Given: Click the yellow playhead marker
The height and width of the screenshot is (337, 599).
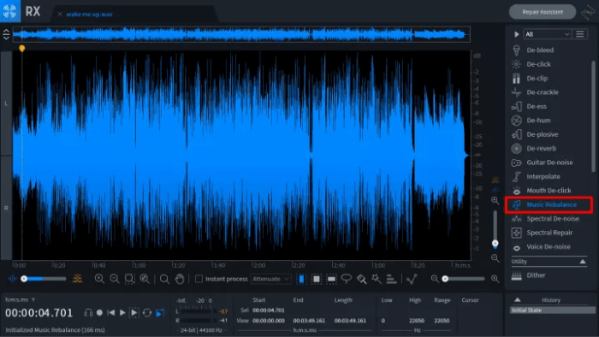Looking at the screenshot, I should click(x=22, y=49).
